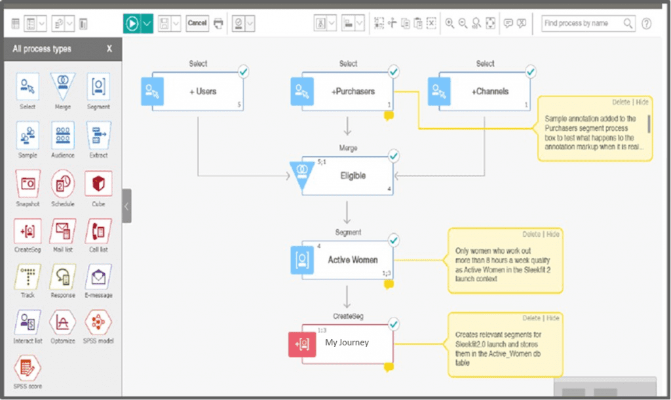This screenshot has height=400, width=671.
Task: Open the Save options dropdown arrow
Action: 176,24
